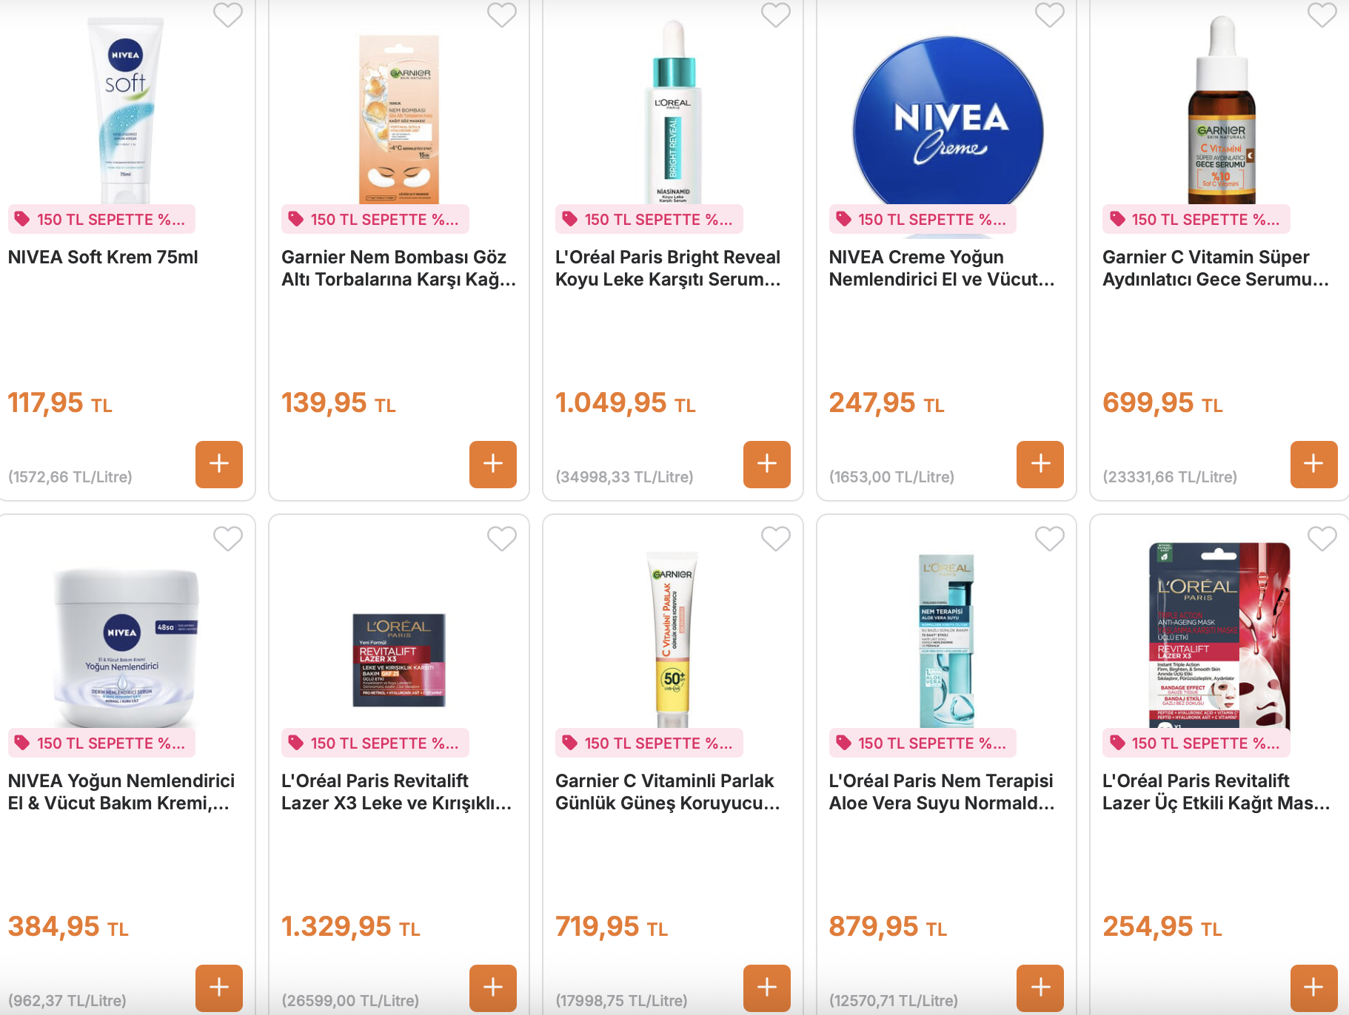
Task: Toggle favorite heart on NIVEA Creme tin
Action: pos(1050,14)
